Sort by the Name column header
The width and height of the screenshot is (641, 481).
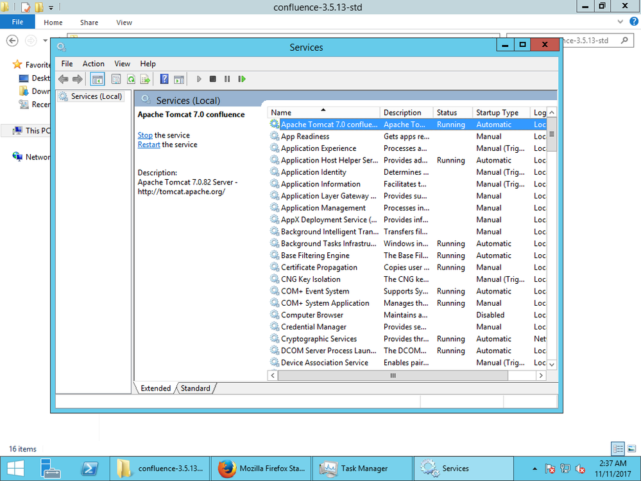[323, 112]
